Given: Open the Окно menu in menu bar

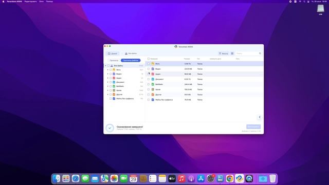Looking at the screenshot, I should tap(41, 2).
